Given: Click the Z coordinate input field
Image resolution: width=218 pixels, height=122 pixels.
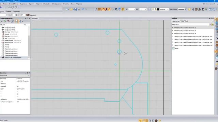Looking at the screenshot, I should point(21,15).
